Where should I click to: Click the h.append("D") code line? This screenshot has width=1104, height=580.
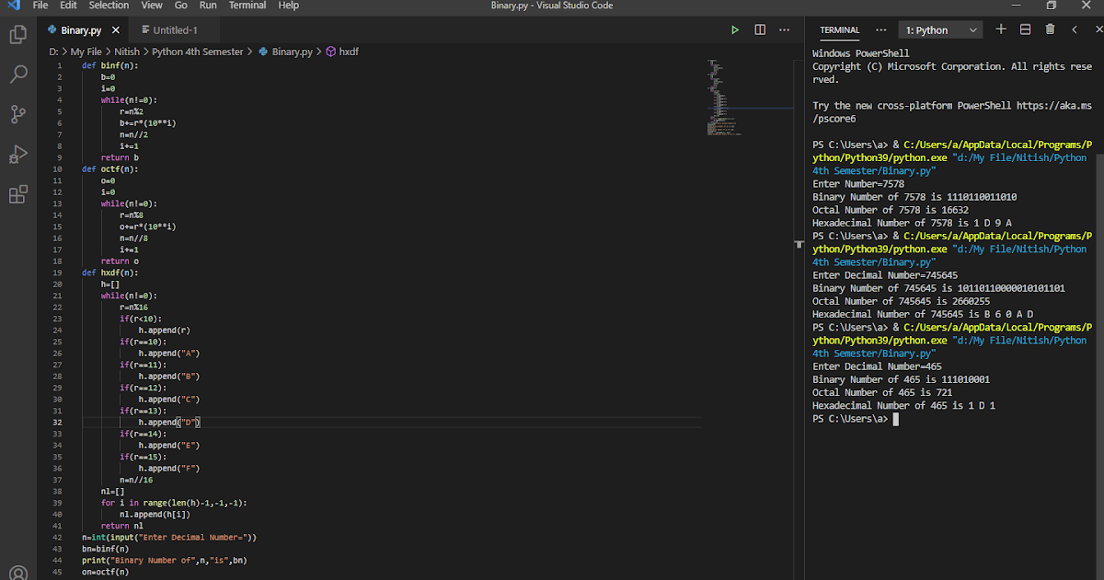click(169, 423)
